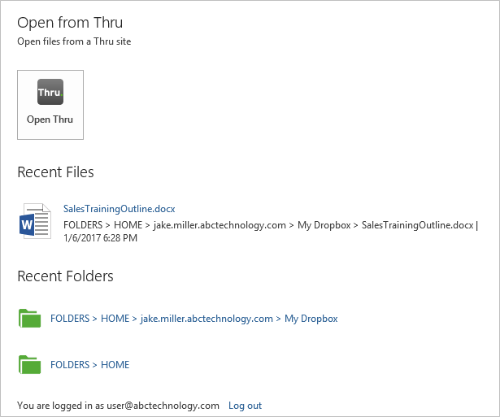
Task: Open the SalesTrainingOutline.docx file link
Action: [x=119, y=209]
